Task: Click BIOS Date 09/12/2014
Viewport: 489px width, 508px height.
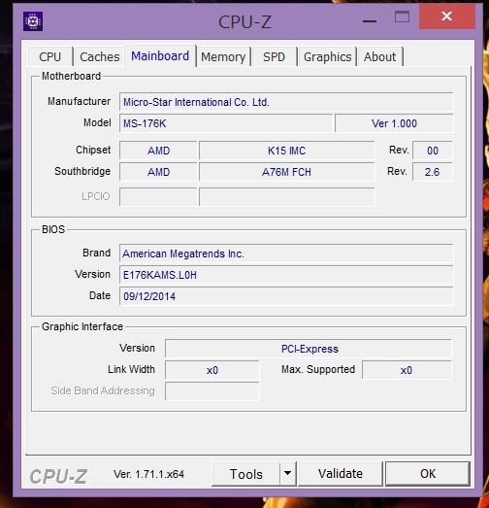Action: tap(286, 296)
